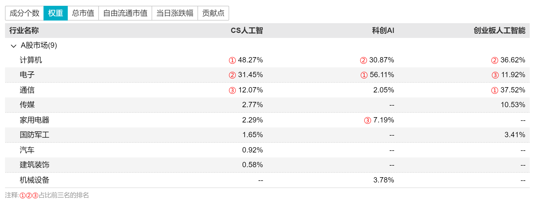This screenshot has width=535, height=203.
Task: Open the 贡献点 tab
Action: pos(213,13)
